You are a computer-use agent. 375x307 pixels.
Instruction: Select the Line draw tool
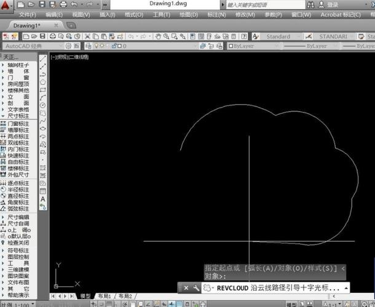pyautogui.click(x=43, y=58)
